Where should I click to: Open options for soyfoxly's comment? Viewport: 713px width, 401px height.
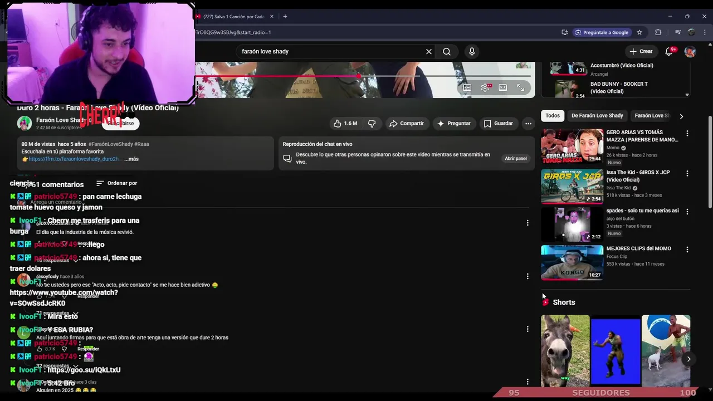click(x=528, y=276)
